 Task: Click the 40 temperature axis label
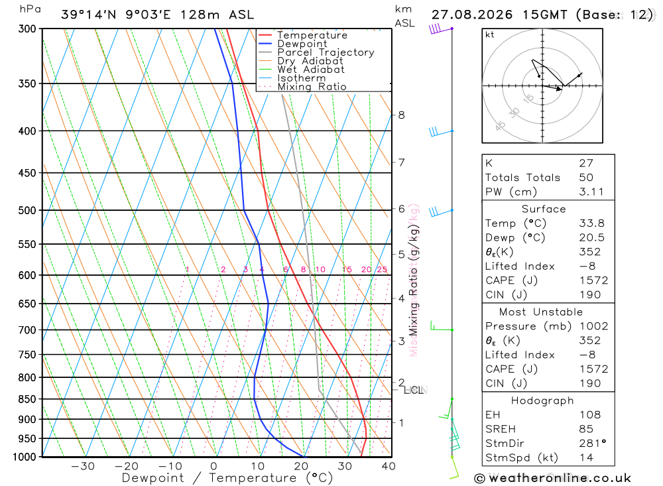click(389, 466)
